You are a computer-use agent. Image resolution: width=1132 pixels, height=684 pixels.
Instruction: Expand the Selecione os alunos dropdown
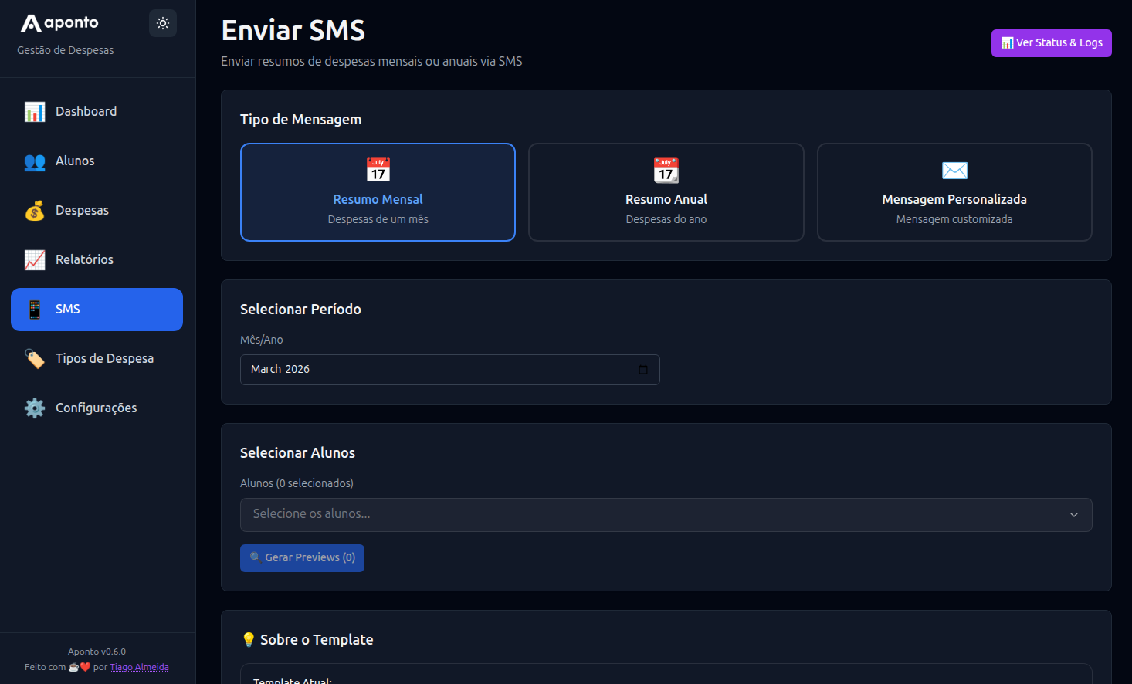pyautogui.click(x=666, y=514)
